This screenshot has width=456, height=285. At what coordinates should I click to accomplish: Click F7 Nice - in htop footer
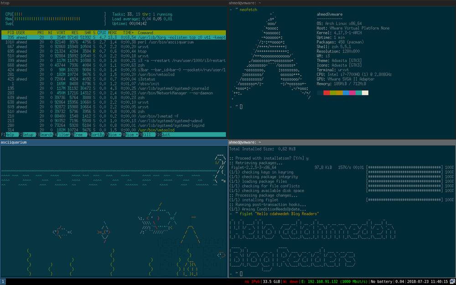pos(113,135)
